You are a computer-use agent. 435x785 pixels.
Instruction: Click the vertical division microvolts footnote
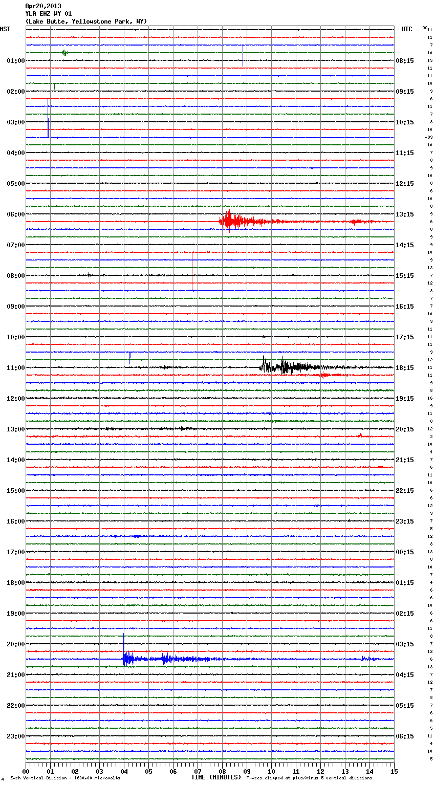tap(65, 778)
